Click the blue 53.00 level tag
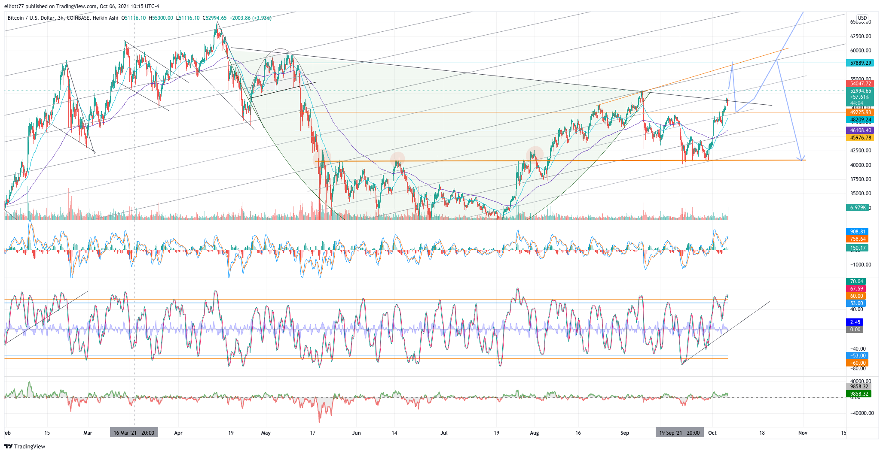Screen dimensions: 883x454 coord(856,303)
